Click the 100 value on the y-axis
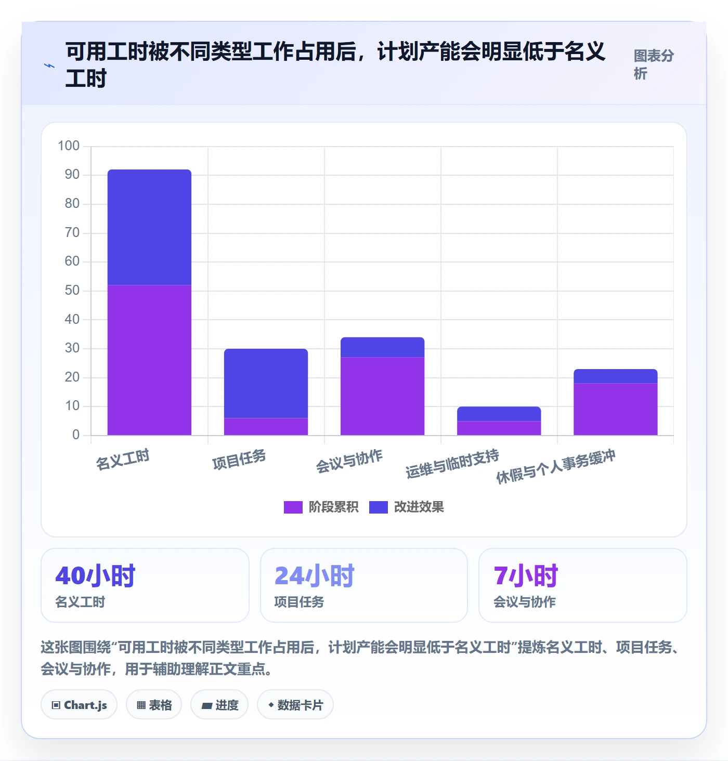 69,146
